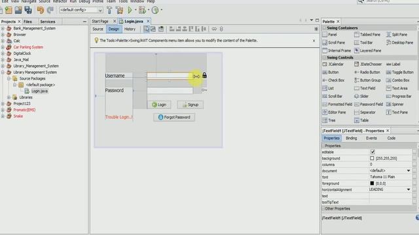Click the background color swatch property
The image size is (419, 235).
372,158
